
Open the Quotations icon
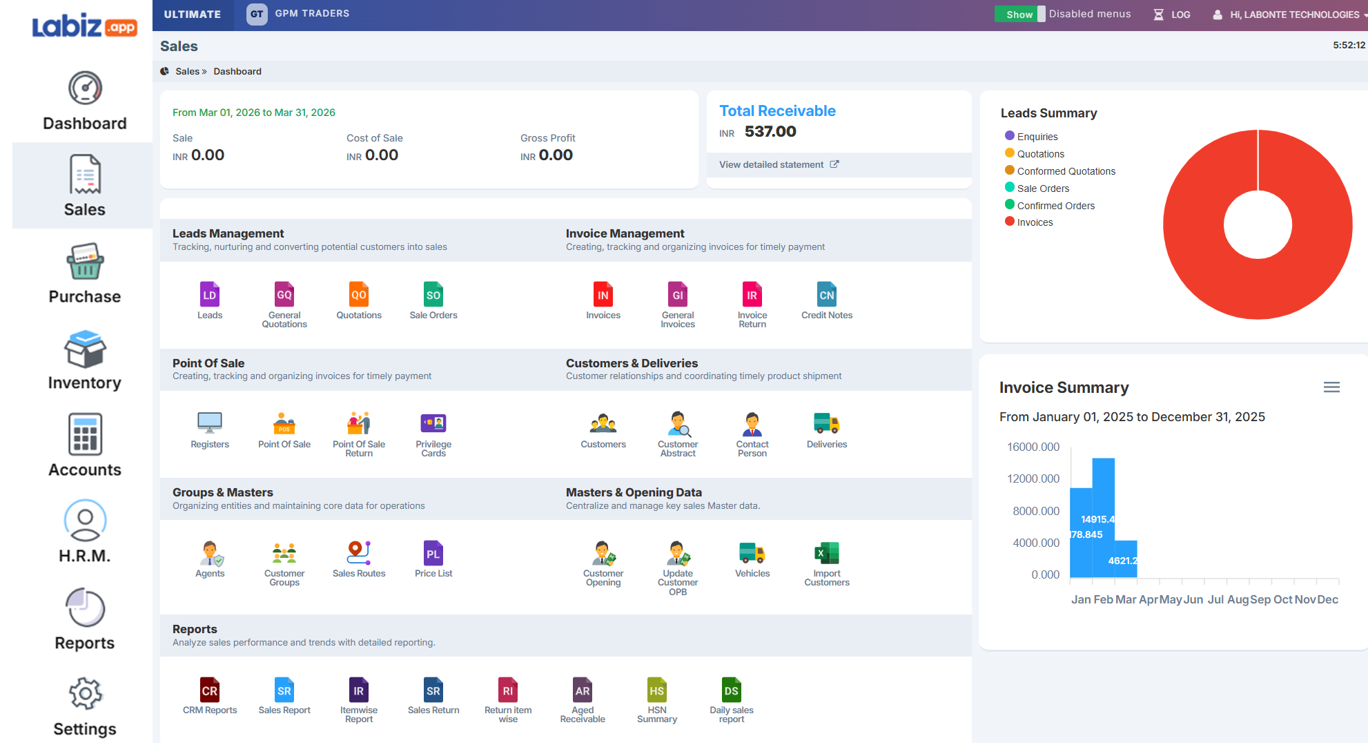click(x=359, y=295)
